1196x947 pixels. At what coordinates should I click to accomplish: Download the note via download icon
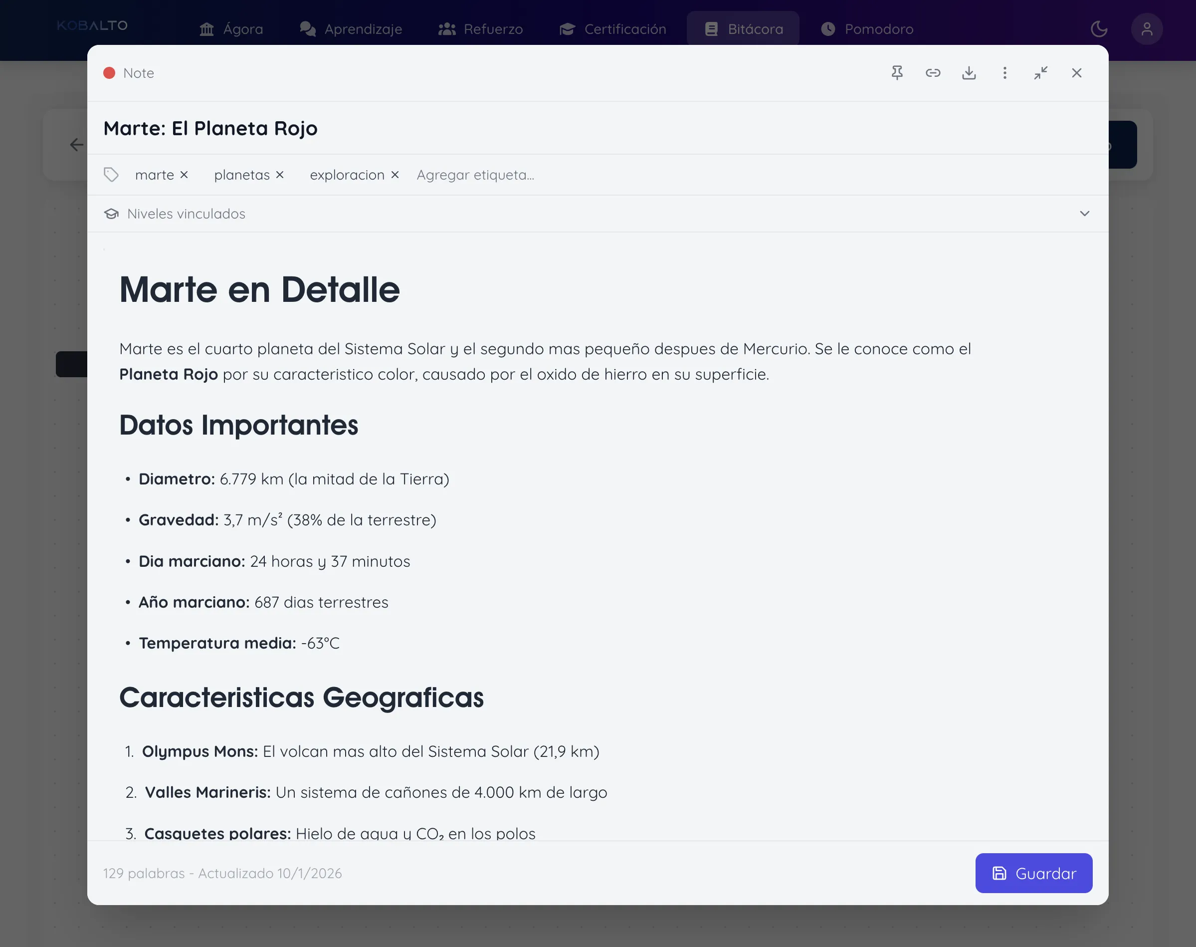coord(969,73)
